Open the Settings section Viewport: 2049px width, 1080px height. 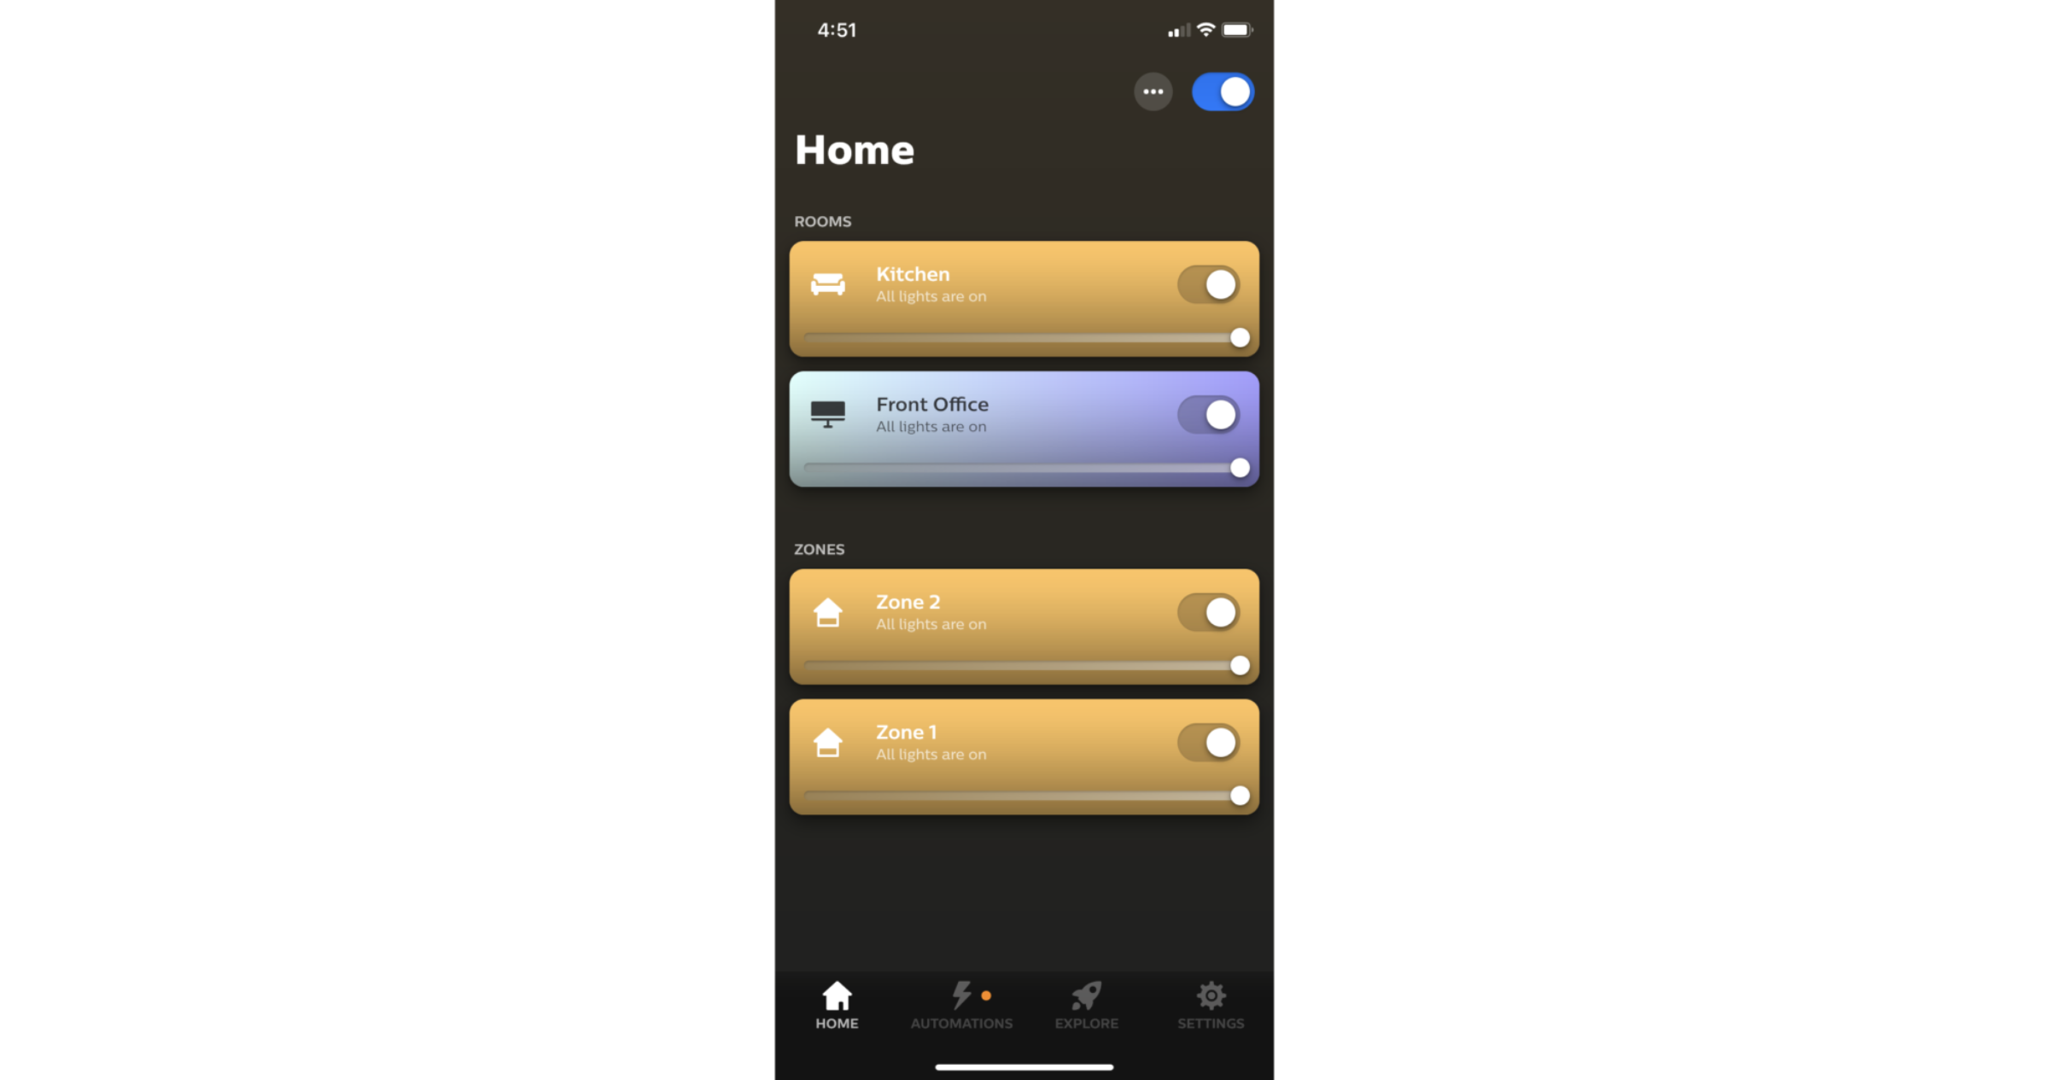tap(1210, 1003)
